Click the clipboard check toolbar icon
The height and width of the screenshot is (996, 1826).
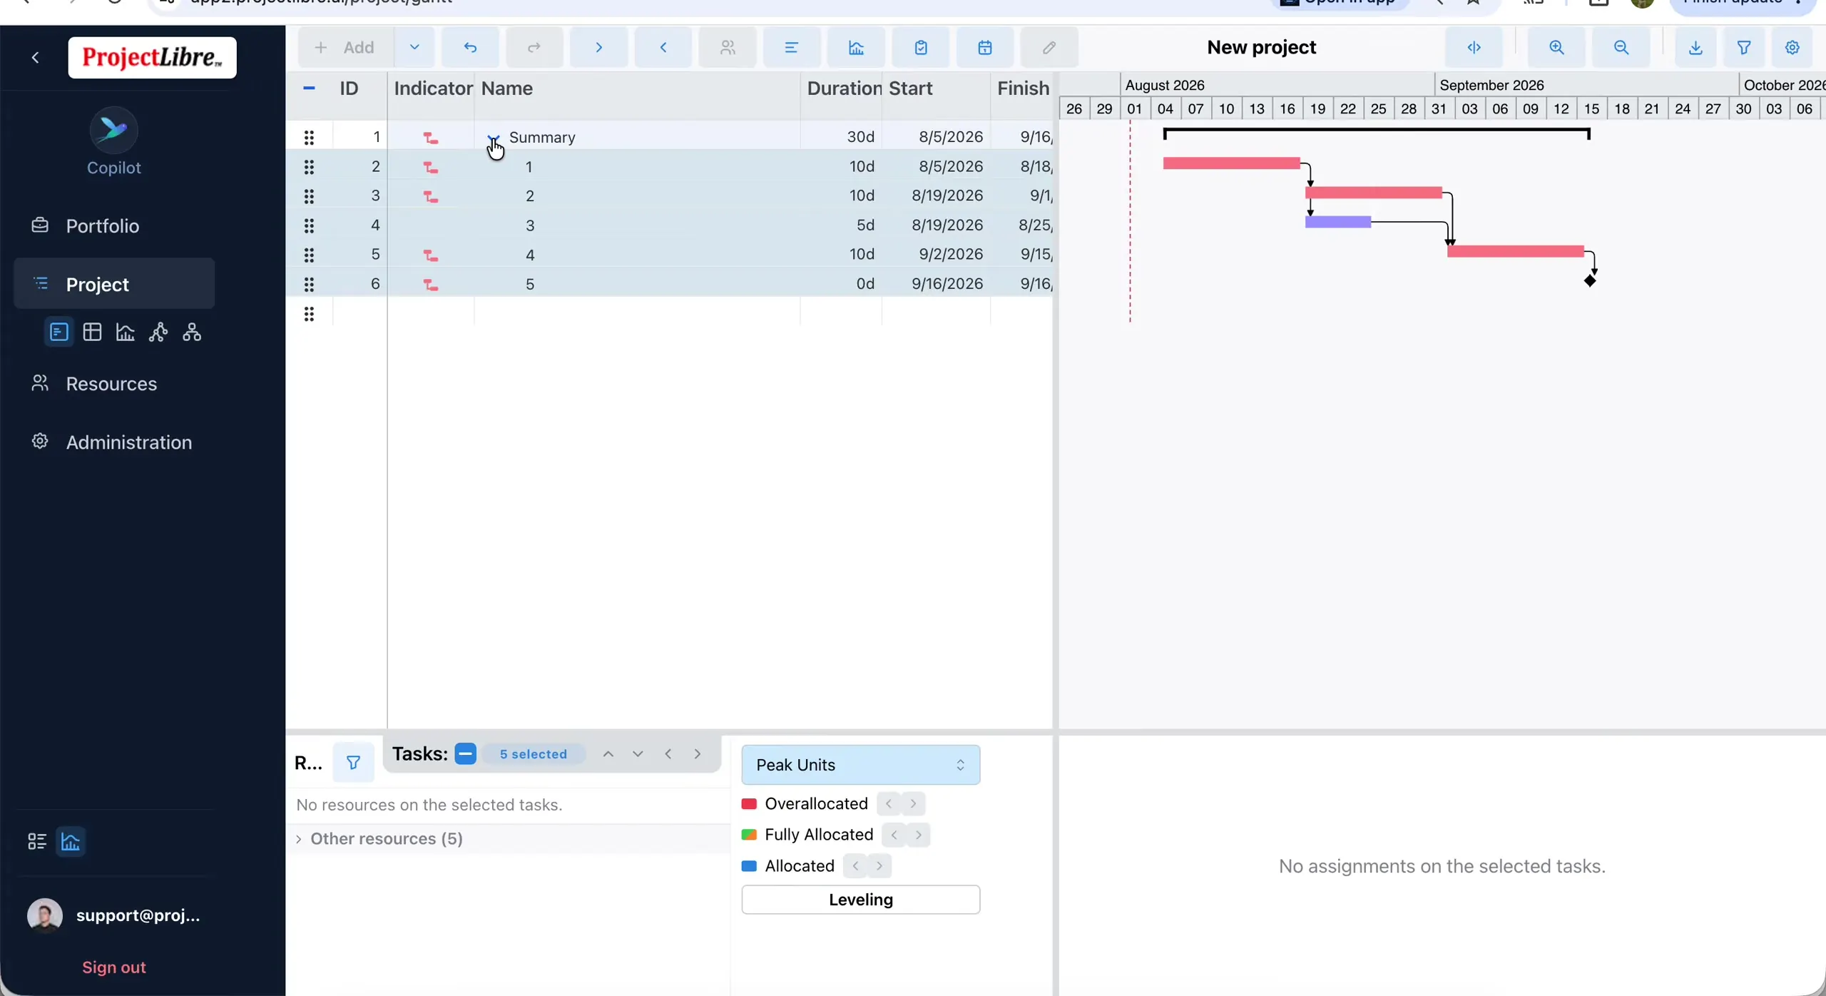(921, 48)
